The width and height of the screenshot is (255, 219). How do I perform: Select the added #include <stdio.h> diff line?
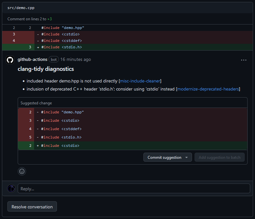pos(61,47)
